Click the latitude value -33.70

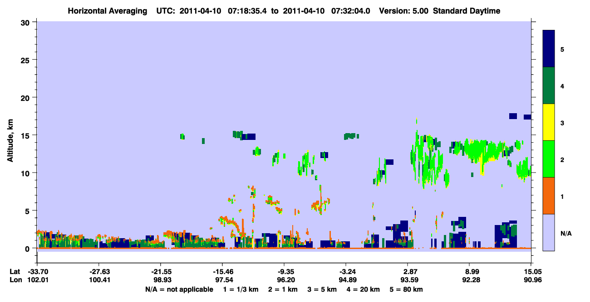click(x=37, y=272)
